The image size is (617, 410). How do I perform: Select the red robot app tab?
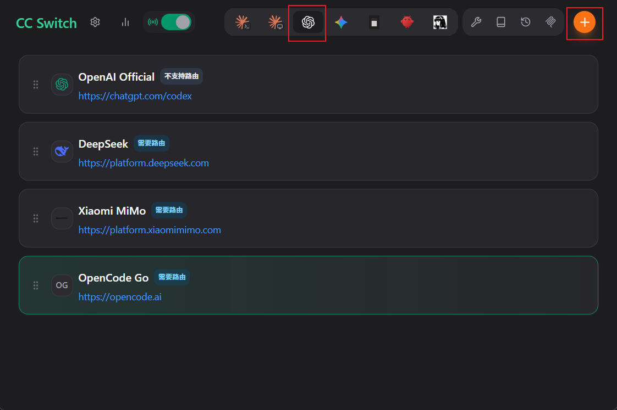tap(407, 23)
